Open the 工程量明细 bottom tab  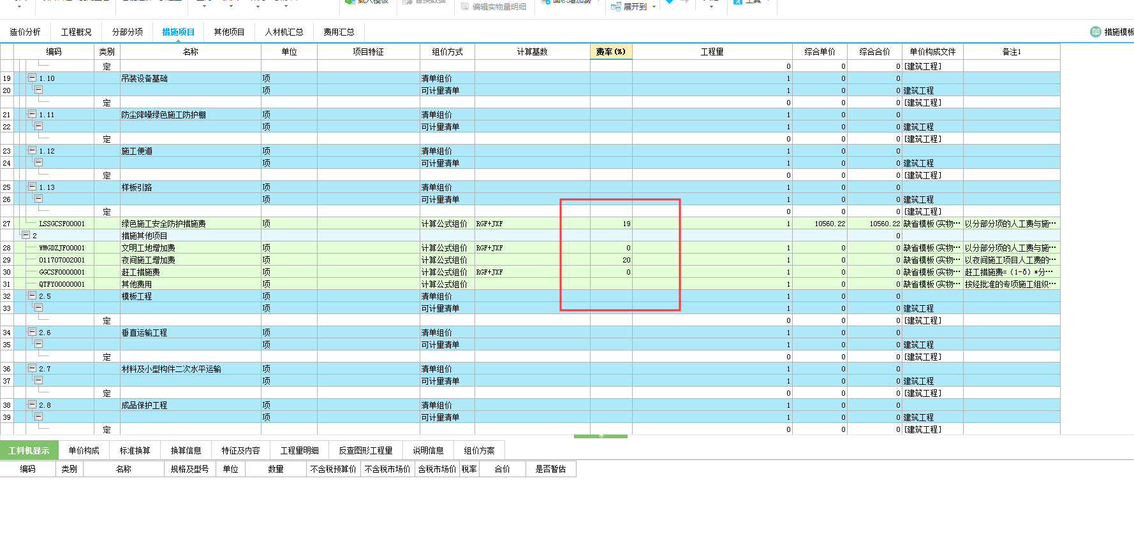coord(299,450)
